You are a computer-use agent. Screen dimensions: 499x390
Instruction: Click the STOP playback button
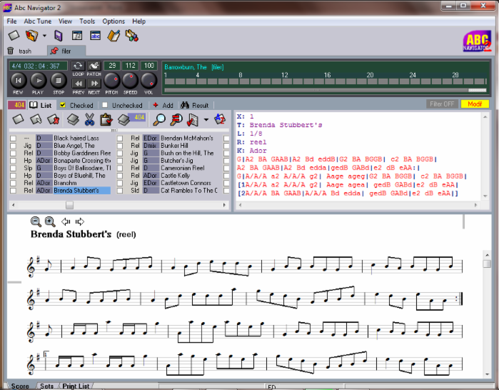coord(59,80)
